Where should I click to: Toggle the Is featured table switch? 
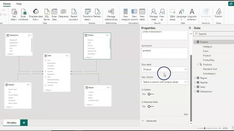(x=151, y=106)
